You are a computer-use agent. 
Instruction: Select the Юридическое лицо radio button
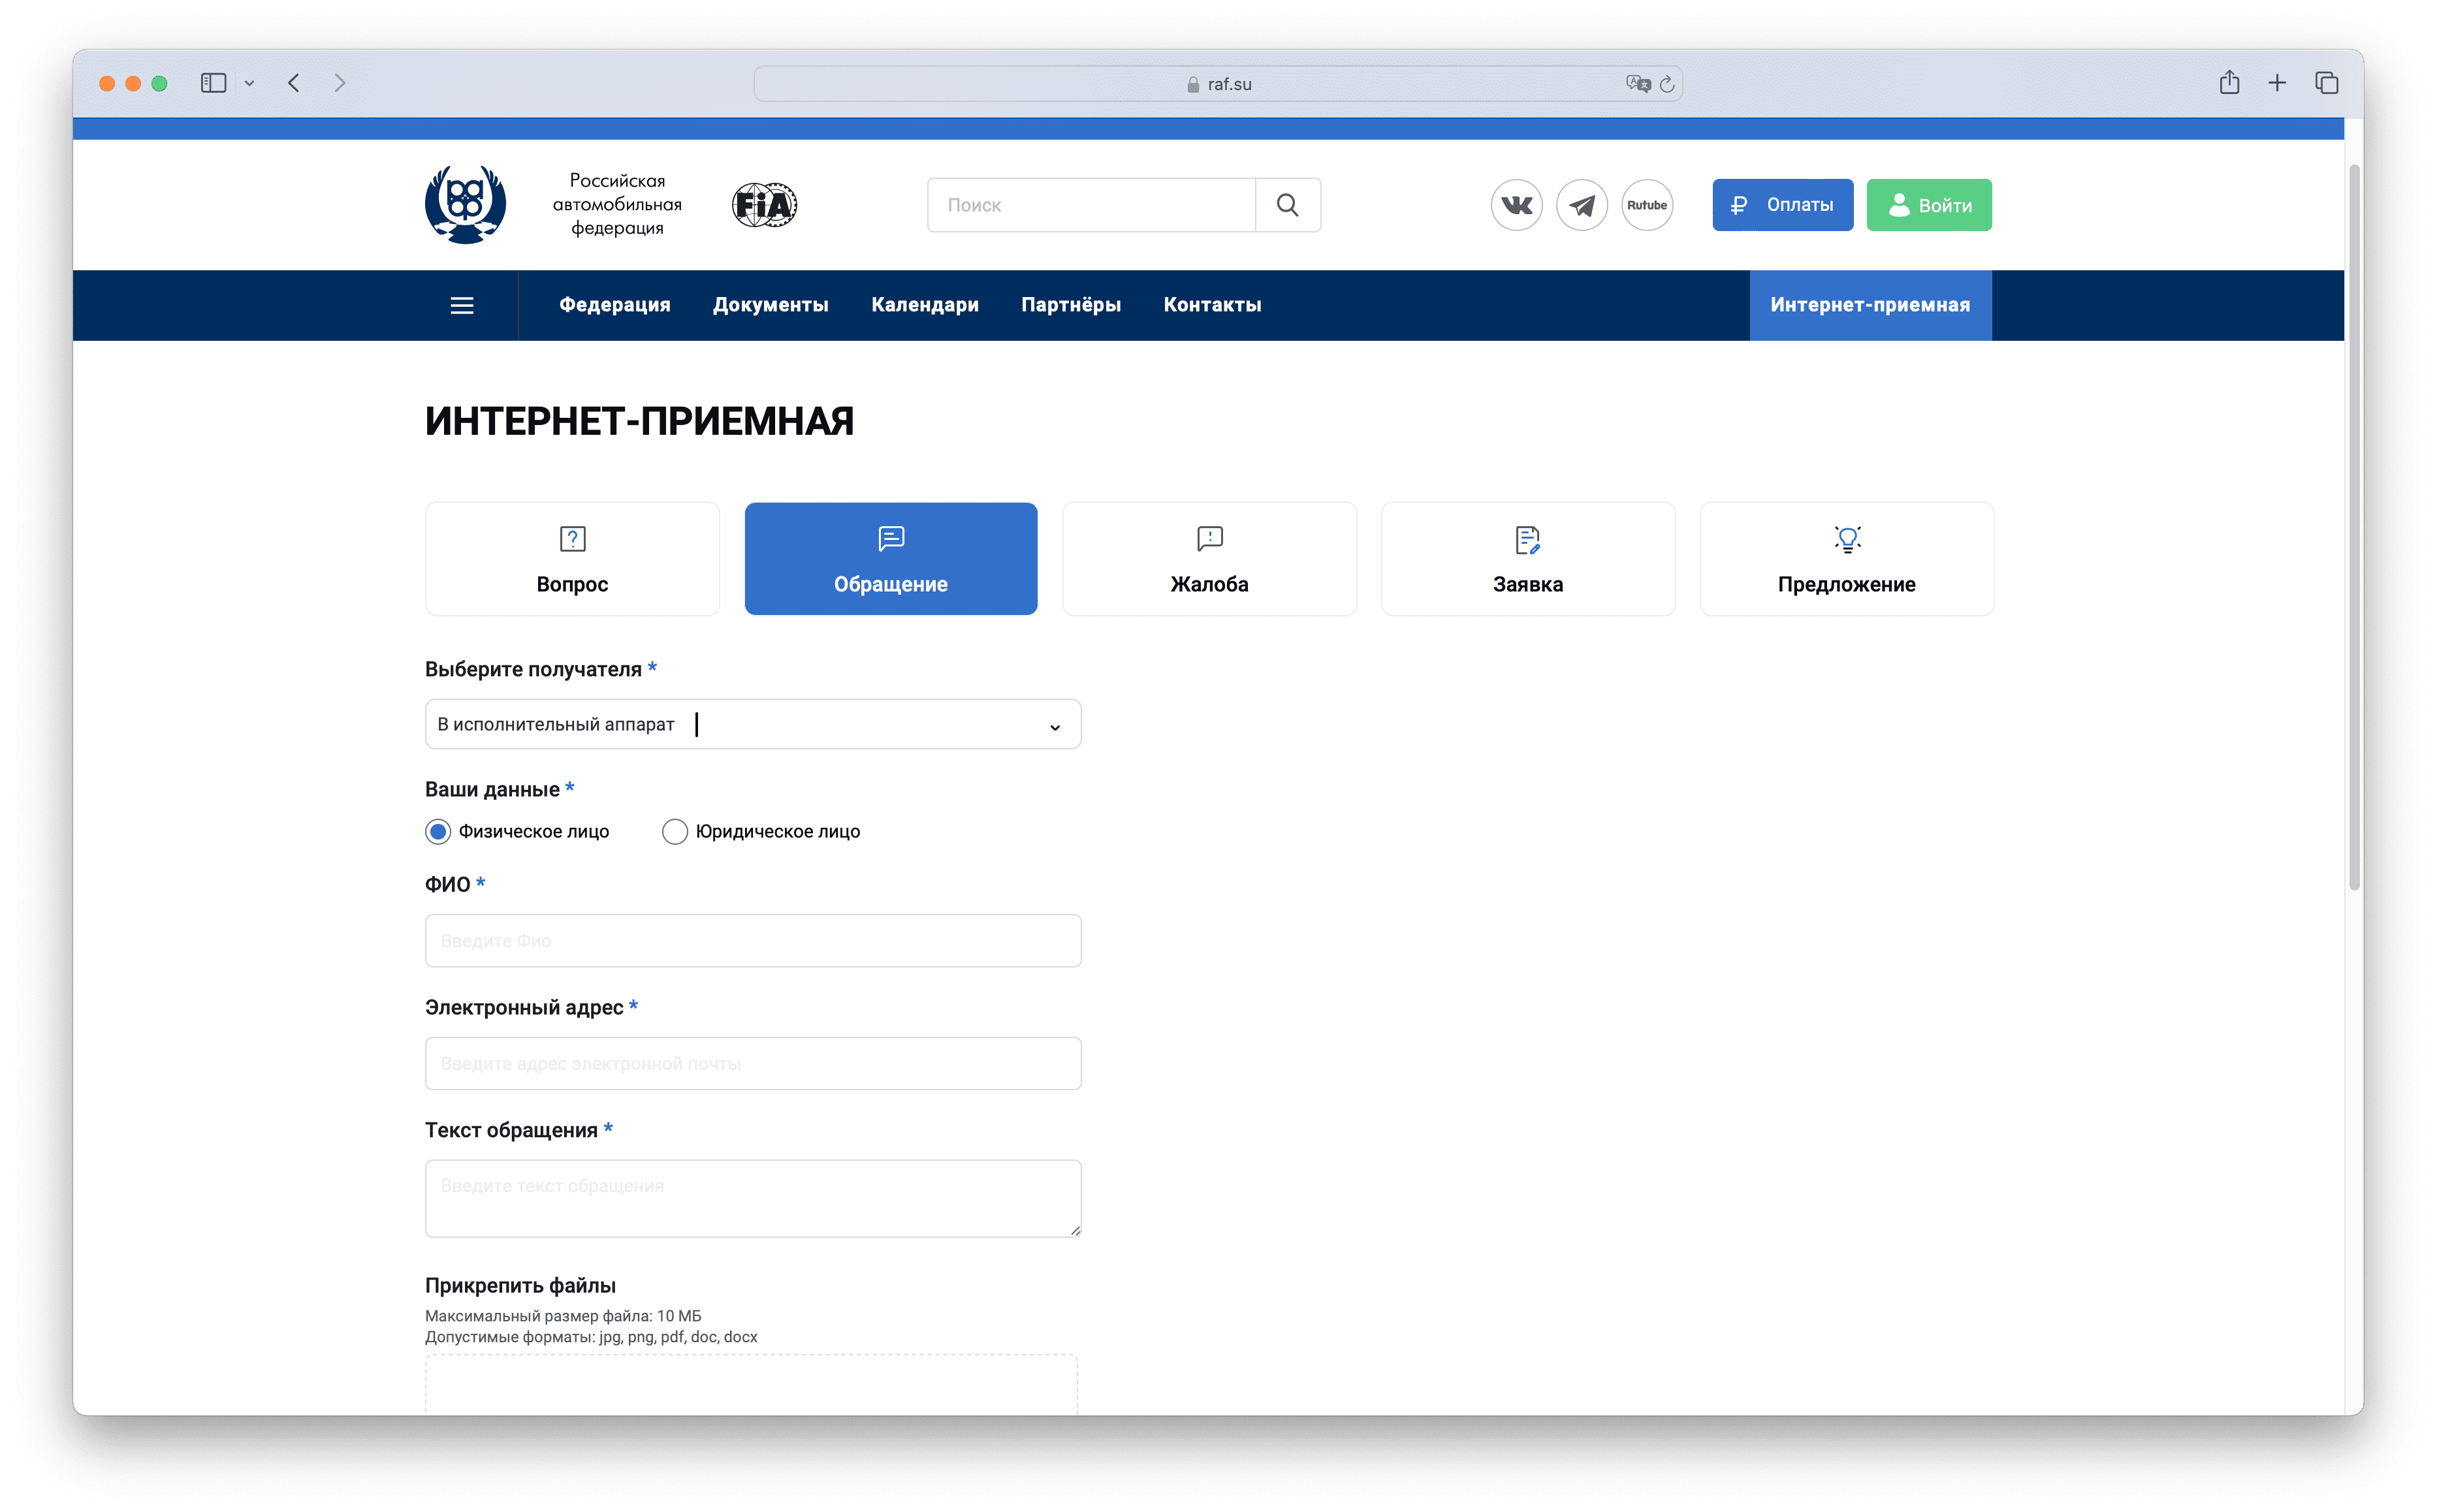point(675,832)
